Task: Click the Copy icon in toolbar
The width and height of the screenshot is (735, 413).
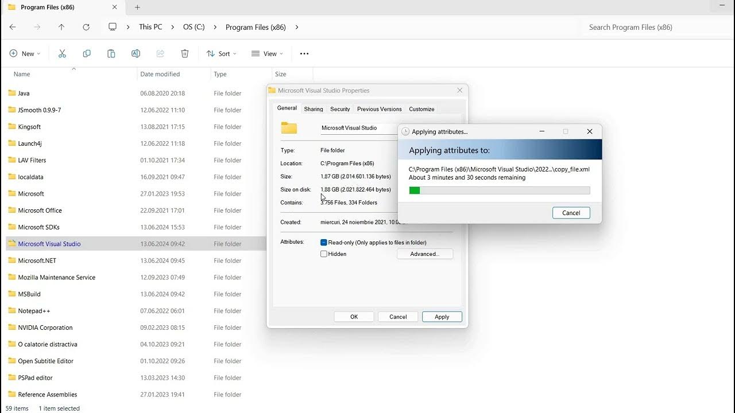Action: 87,53
